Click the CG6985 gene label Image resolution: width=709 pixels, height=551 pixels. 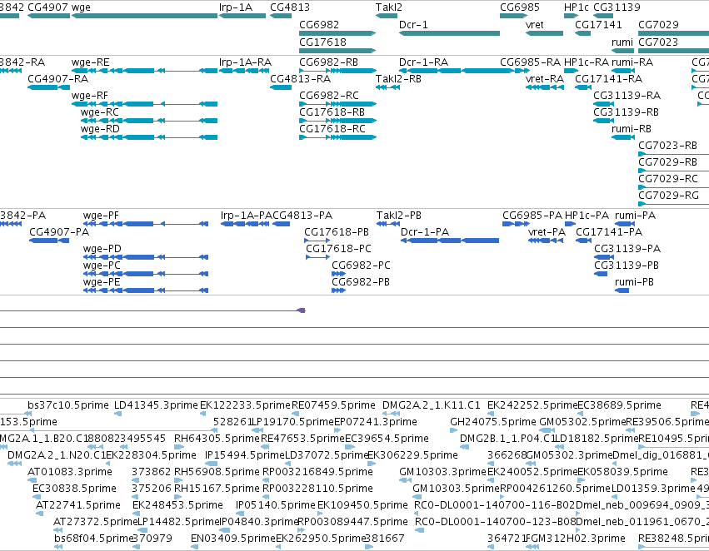(x=520, y=7)
